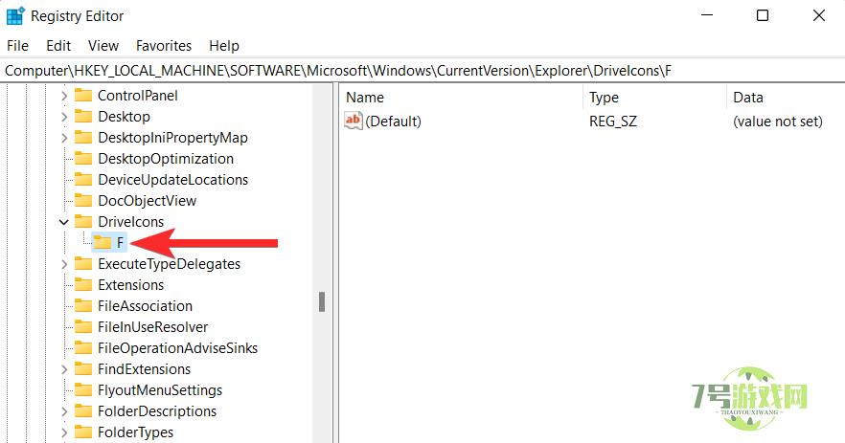Click the (Default) string value icon

pos(354,121)
